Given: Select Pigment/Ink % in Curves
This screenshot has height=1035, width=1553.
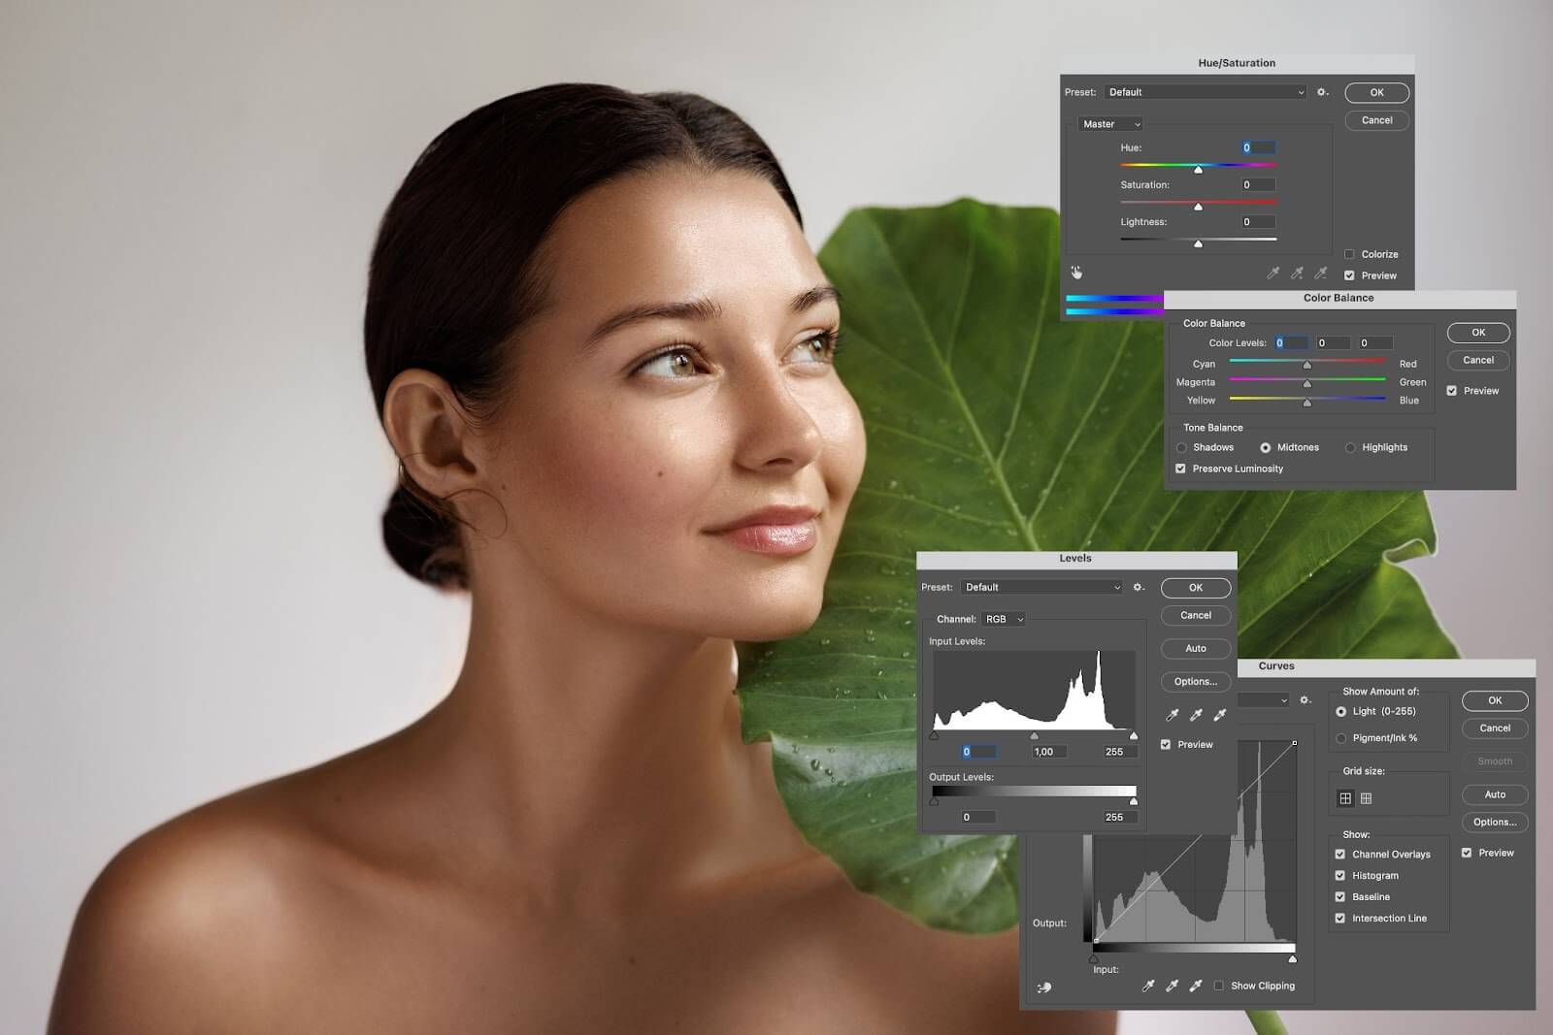Looking at the screenshot, I should 1341,738.
